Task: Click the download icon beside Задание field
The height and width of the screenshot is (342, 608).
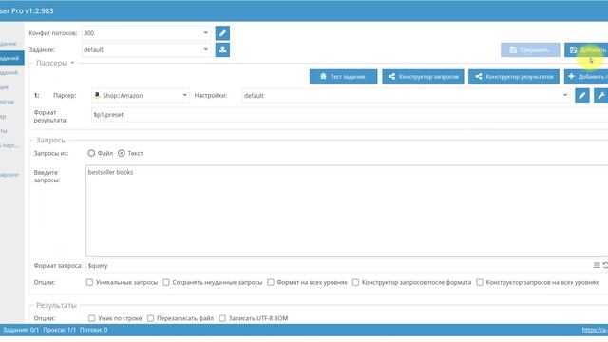Action: (222, 49)
